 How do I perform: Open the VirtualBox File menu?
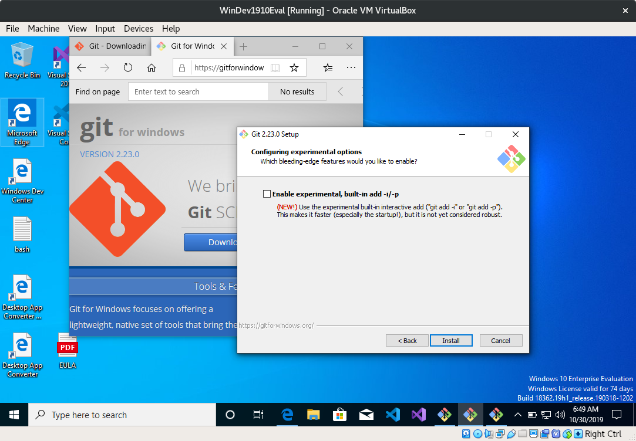[x=12, y=29]
